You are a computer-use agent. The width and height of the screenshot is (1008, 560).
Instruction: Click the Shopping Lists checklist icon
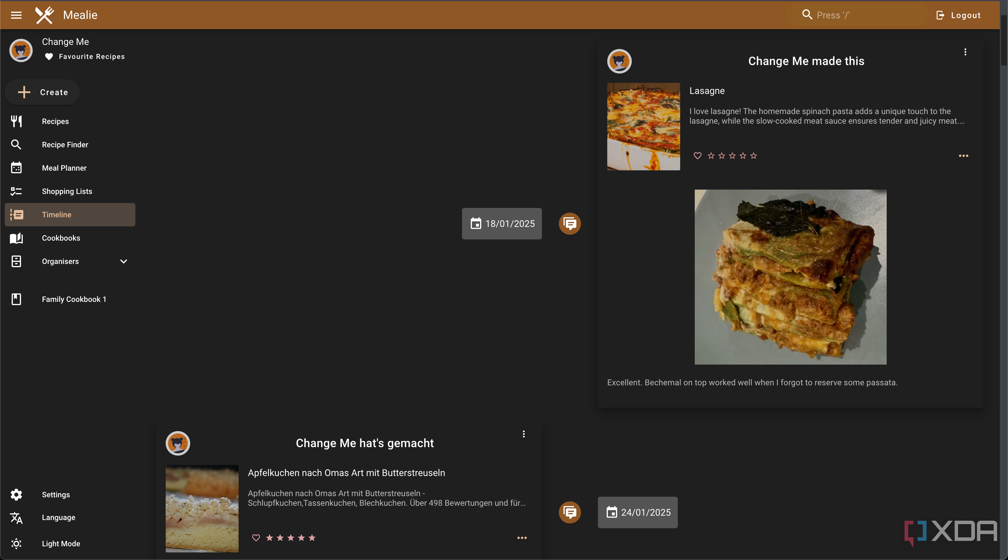pos(16,191)
